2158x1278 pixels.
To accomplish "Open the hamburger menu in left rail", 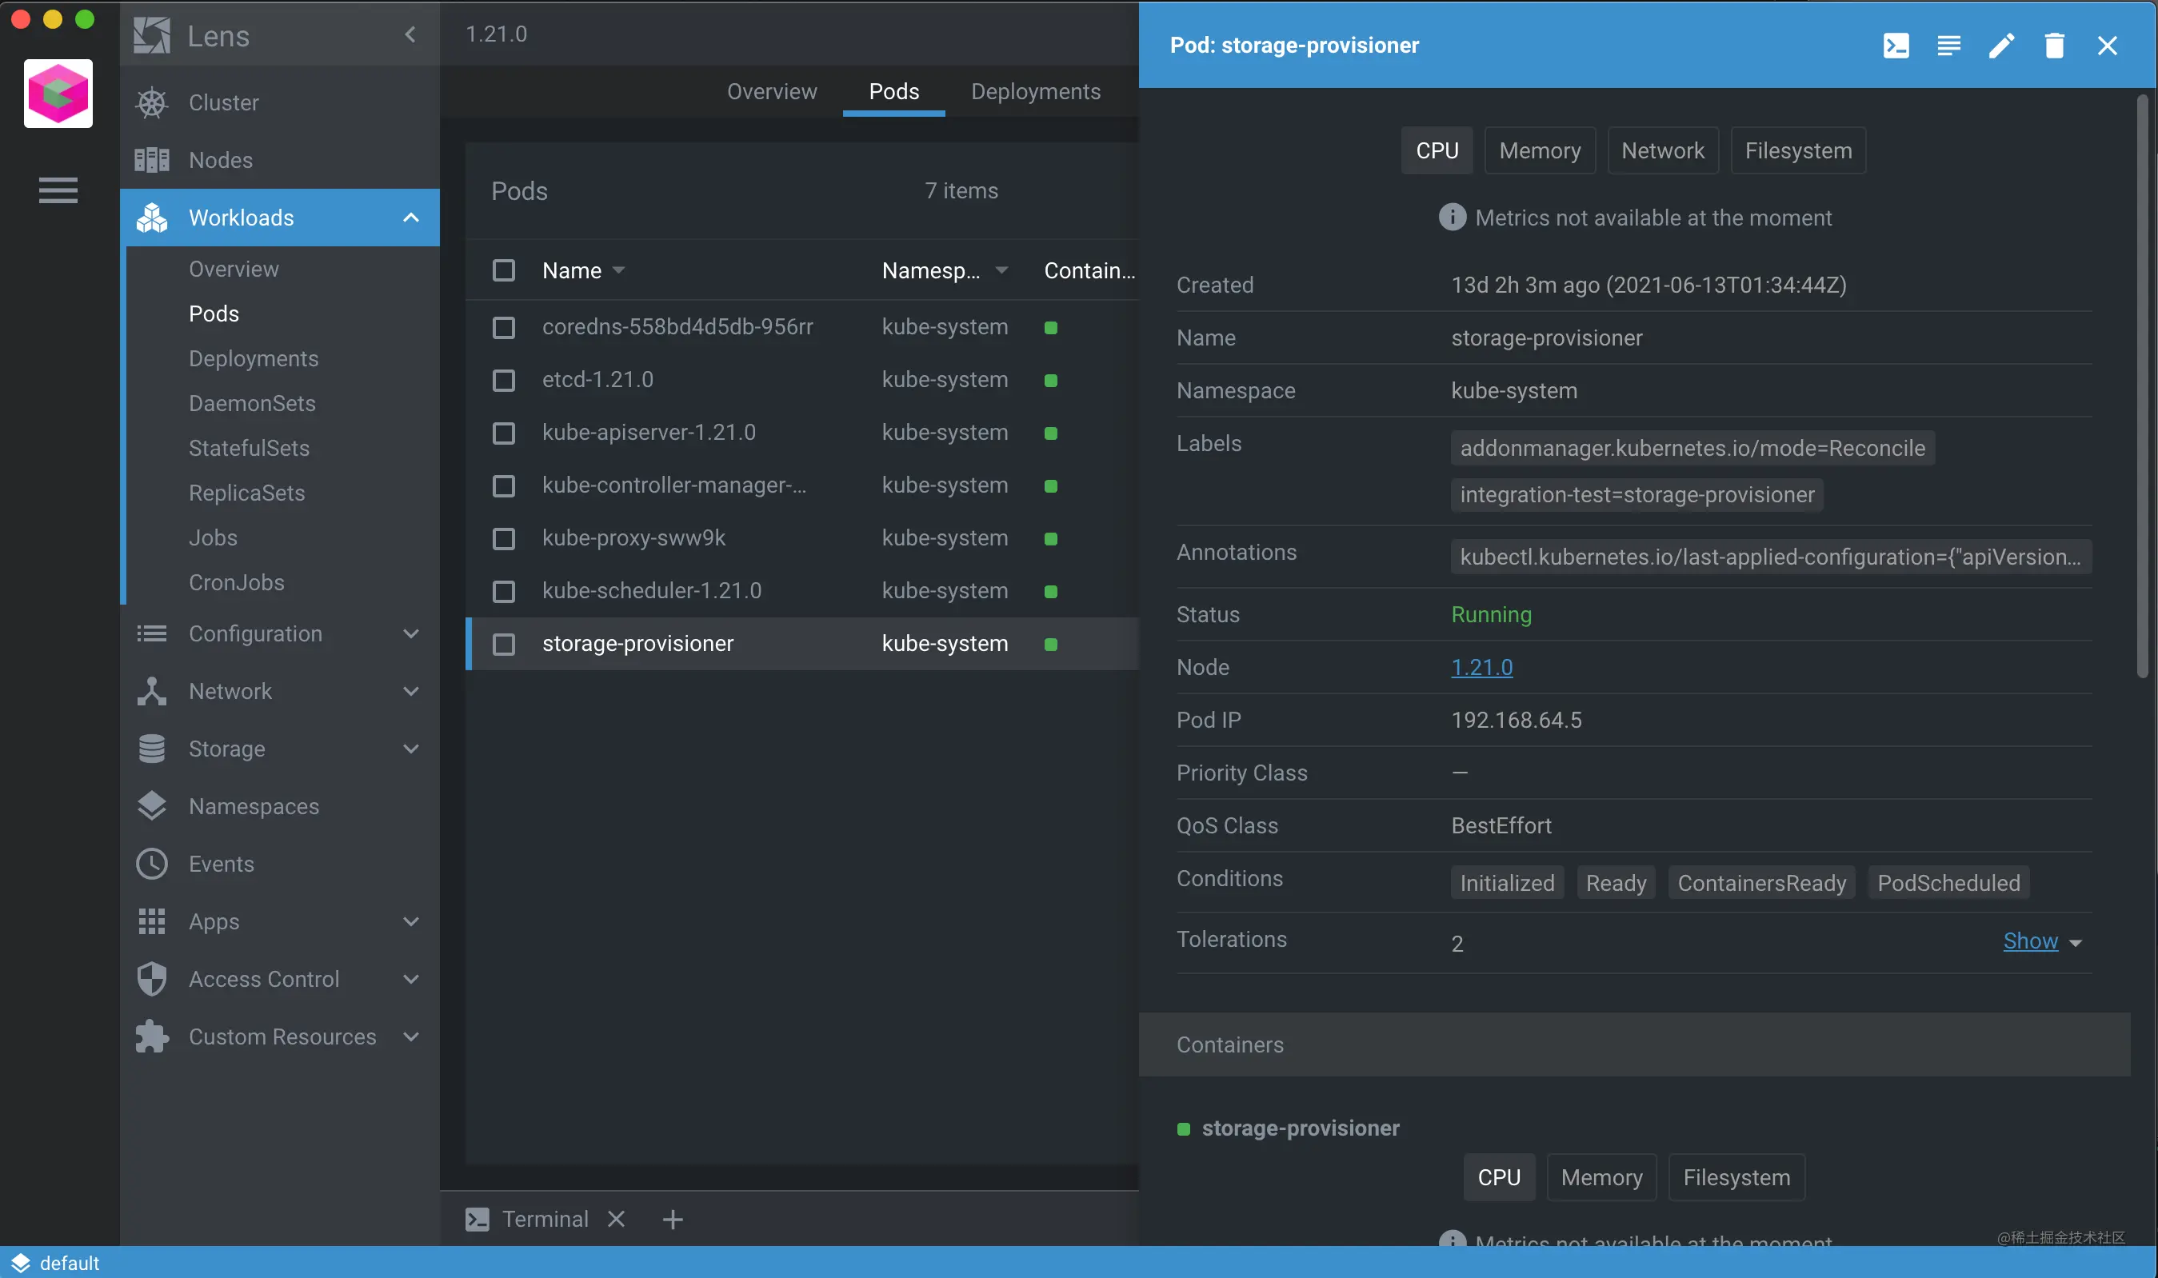I will pyautogui.click(x=58, y=190).
